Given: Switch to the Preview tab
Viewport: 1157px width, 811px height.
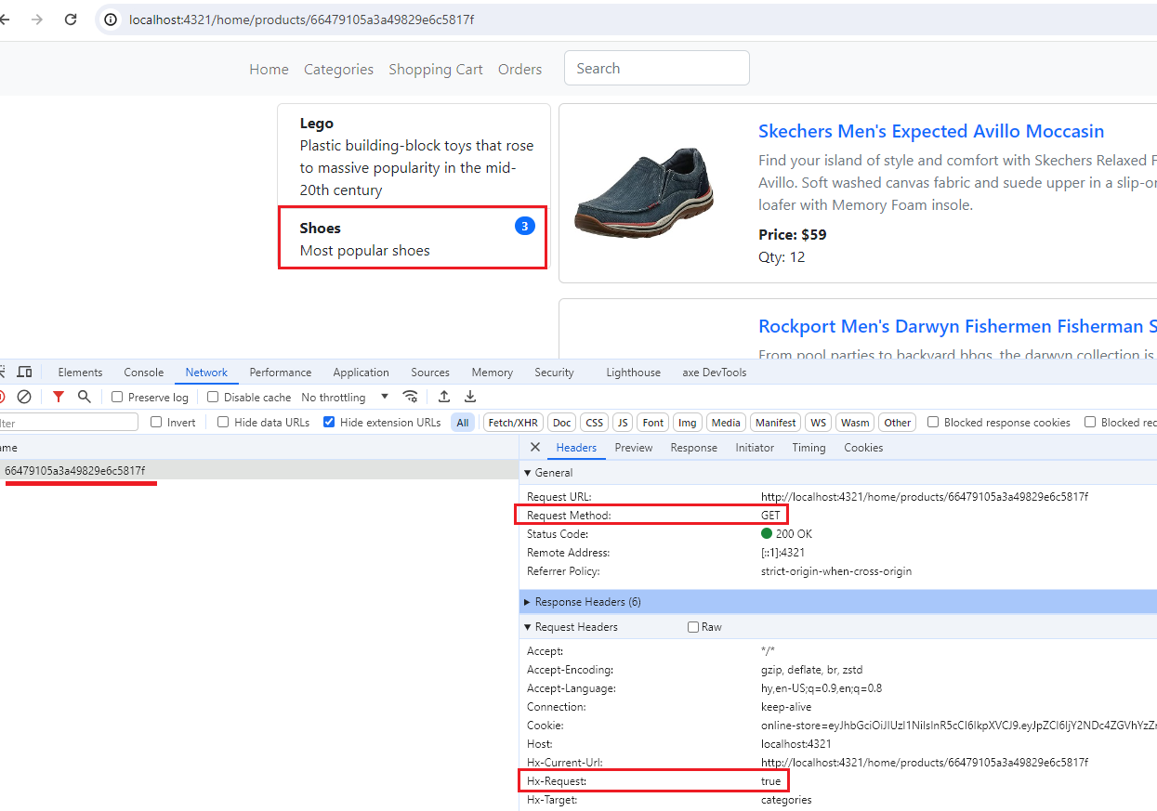Looking at the screenshot, I should point(634,448).
